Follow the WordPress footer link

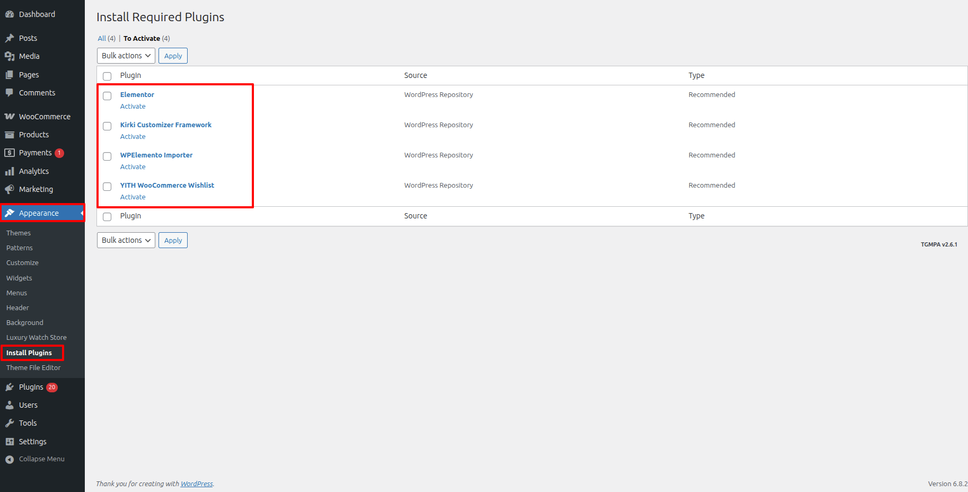point(197,484)
